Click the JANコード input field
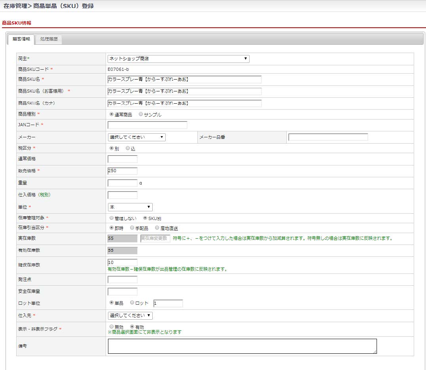 click(x=147, y=125)
